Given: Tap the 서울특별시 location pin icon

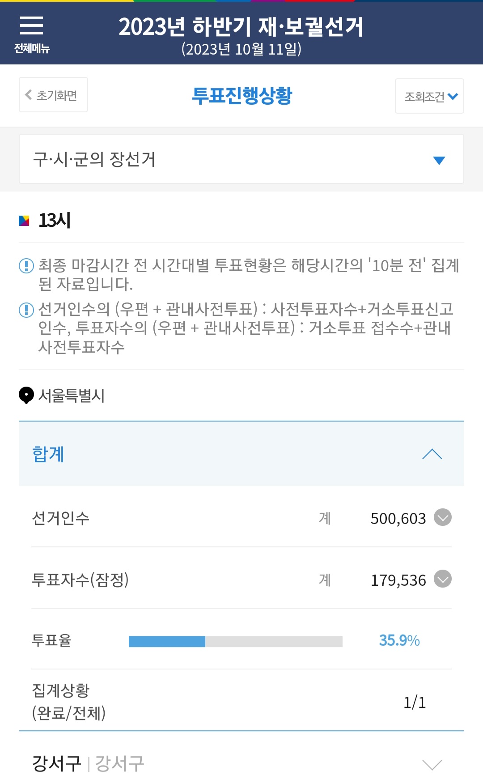Looking at the screenshot, I should pos(26,395).
